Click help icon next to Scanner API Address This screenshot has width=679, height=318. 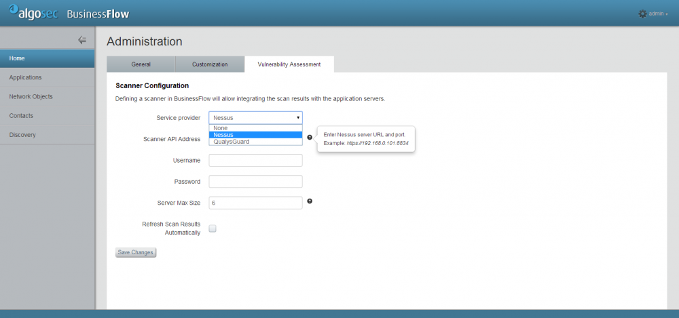click(310, 137)
